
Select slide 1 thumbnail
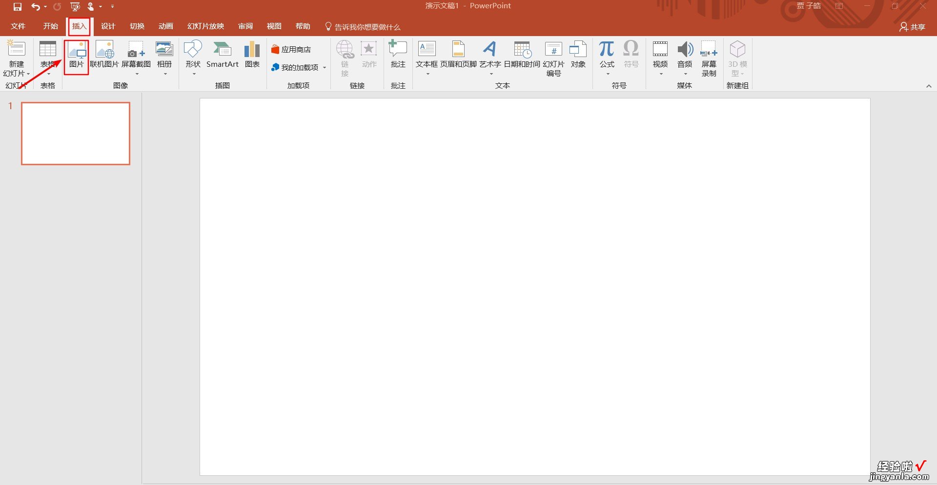[x=76, y=134]
